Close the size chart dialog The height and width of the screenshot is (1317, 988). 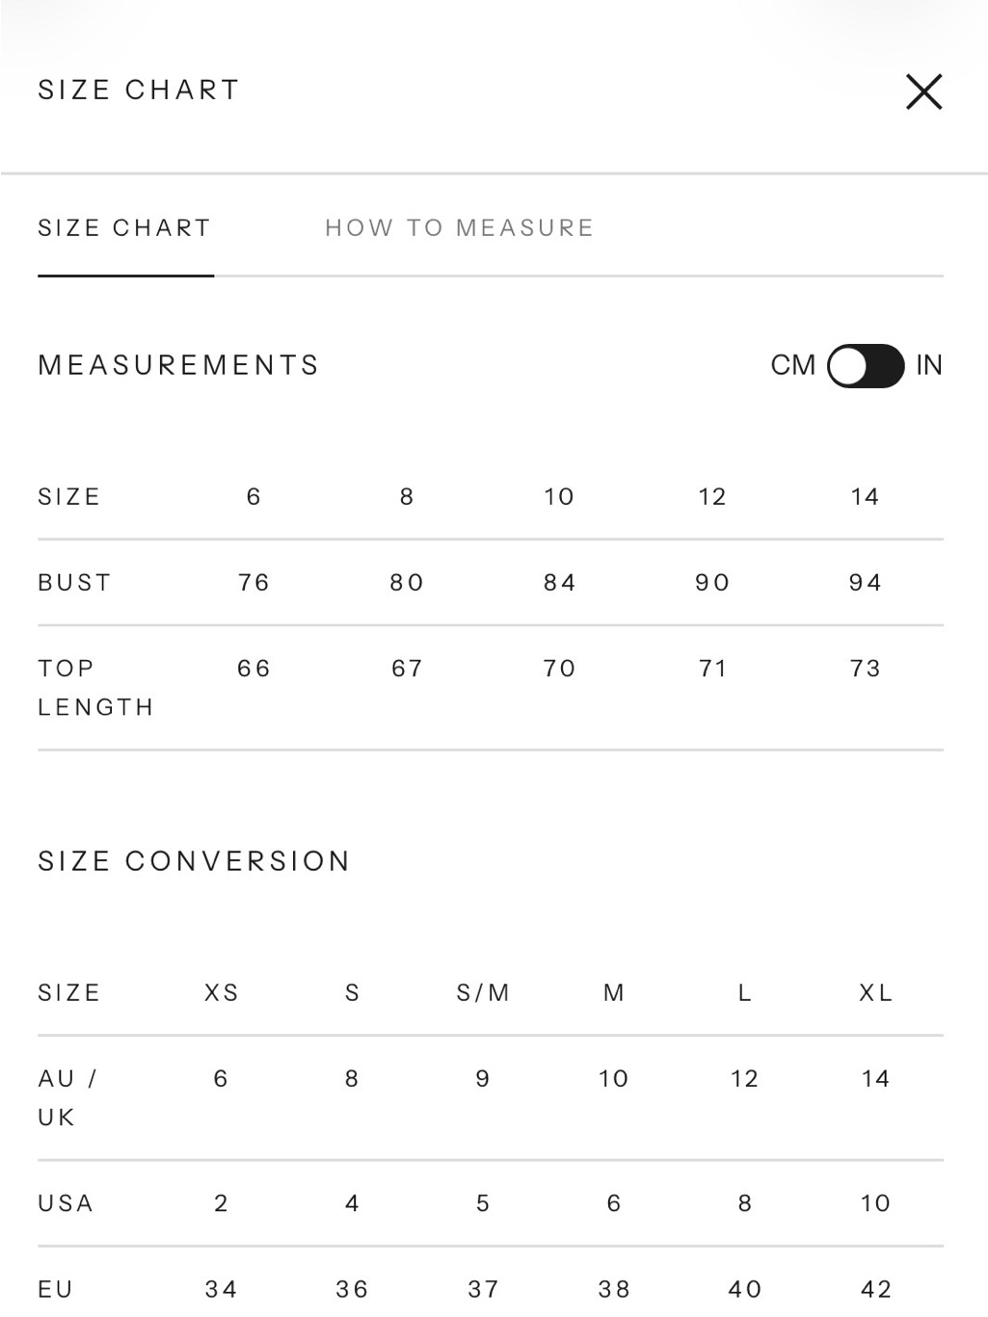(923, 92)
